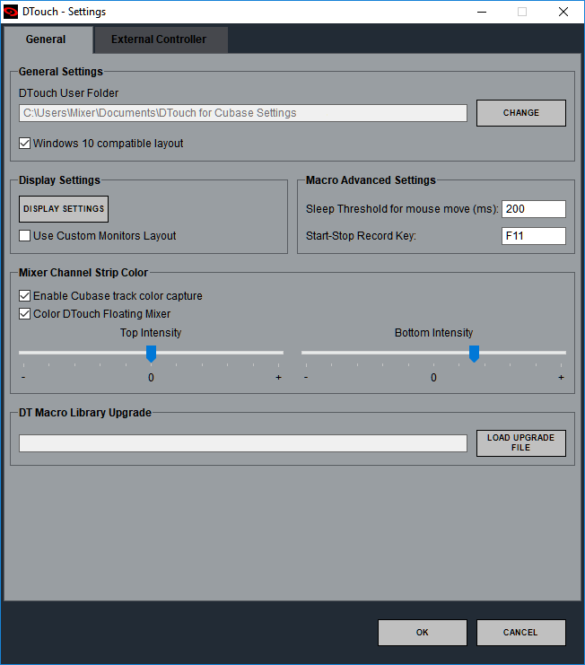Screen dimensions: 585x665
Task: Close the DTouch Settings window
Action: (x=563, y=12)
